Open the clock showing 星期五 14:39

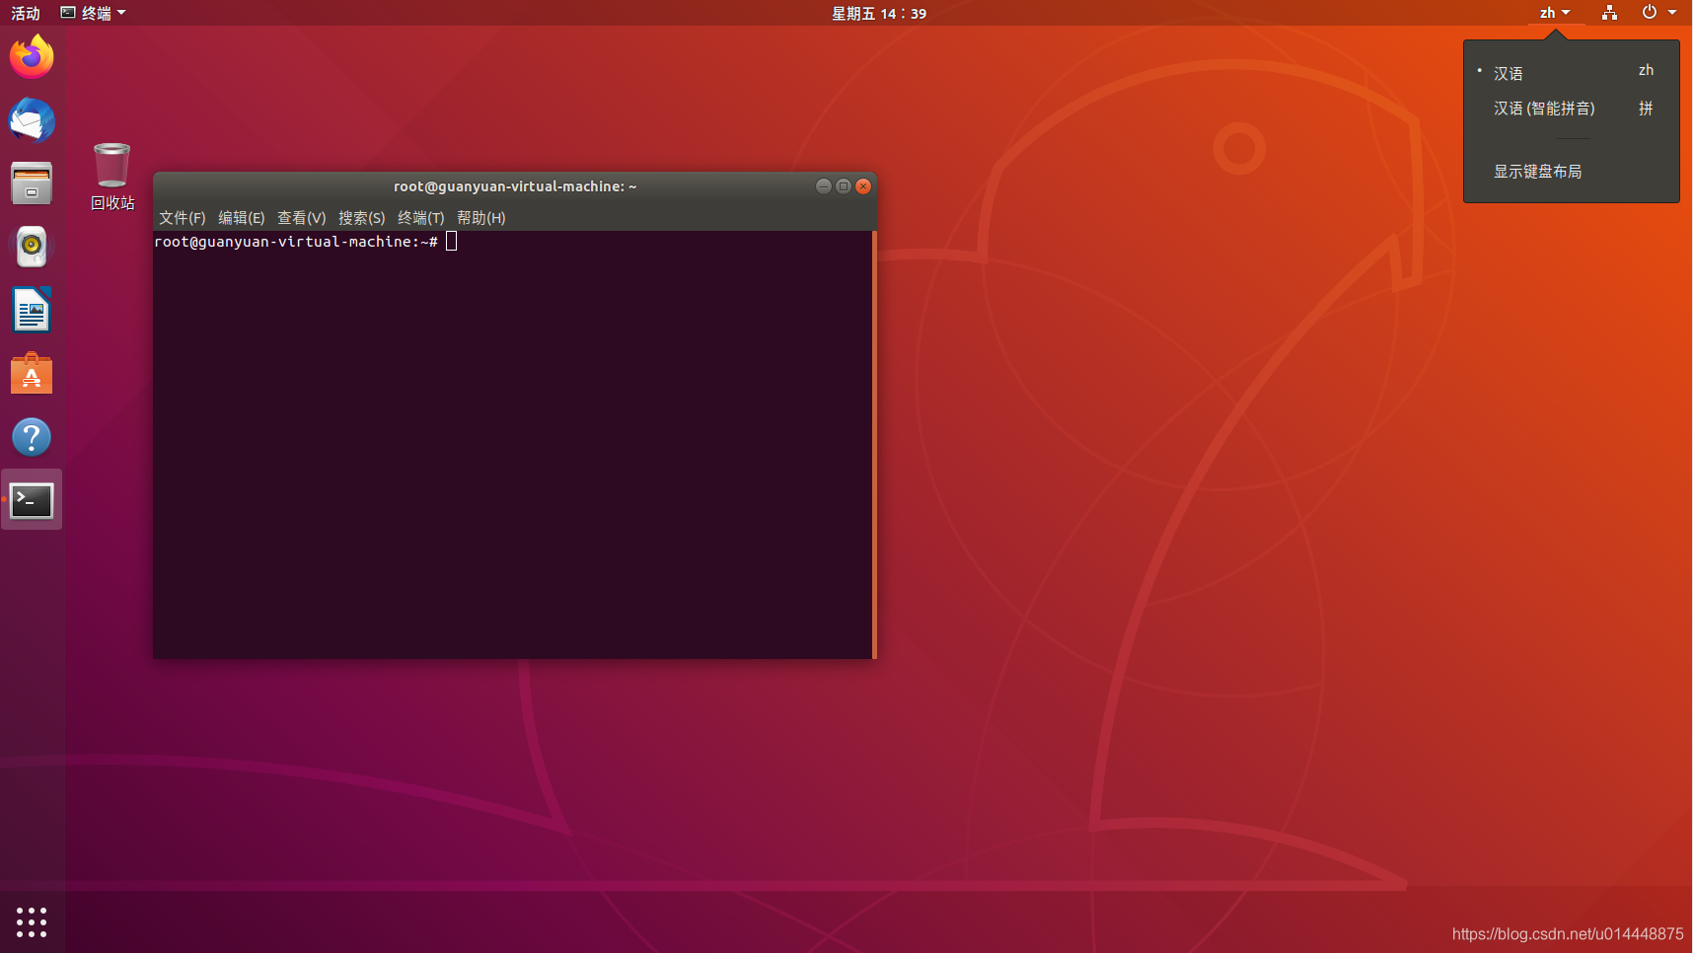pyautogui.click(x=879, y=13)
